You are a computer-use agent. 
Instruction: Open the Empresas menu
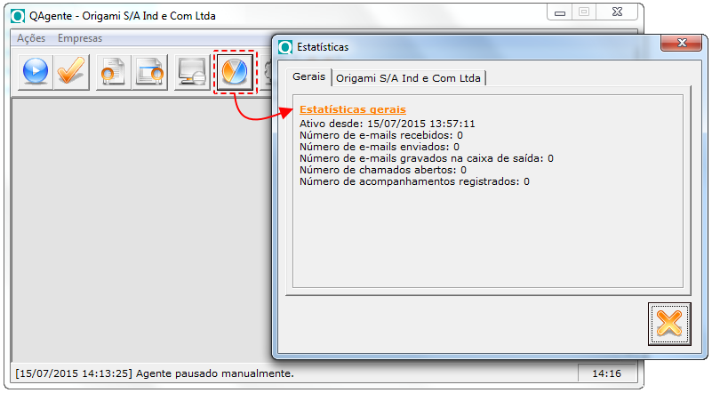click(x=80, y=38)
